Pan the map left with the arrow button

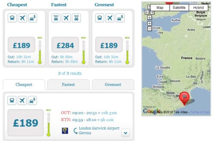(147, 12)
